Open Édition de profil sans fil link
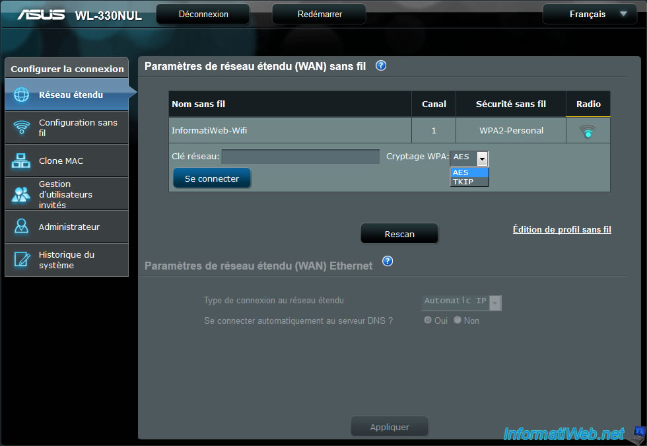Image resolution: width=647 pixels, height=446 pixels. pos(561,230)
